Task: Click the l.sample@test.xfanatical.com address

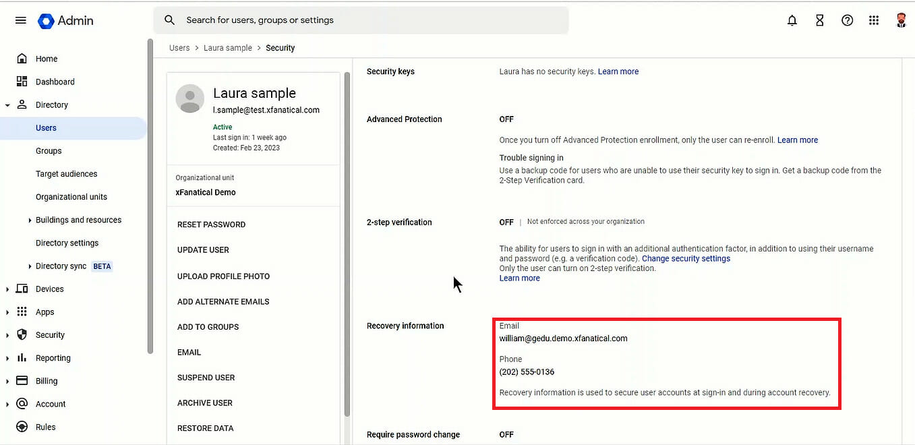Action: 266,110
